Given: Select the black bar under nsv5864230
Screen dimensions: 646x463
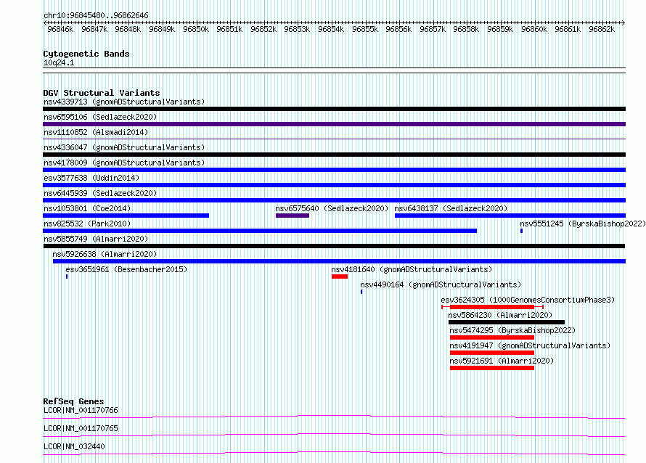Looking at the screenshot, I should click(507, 322).
